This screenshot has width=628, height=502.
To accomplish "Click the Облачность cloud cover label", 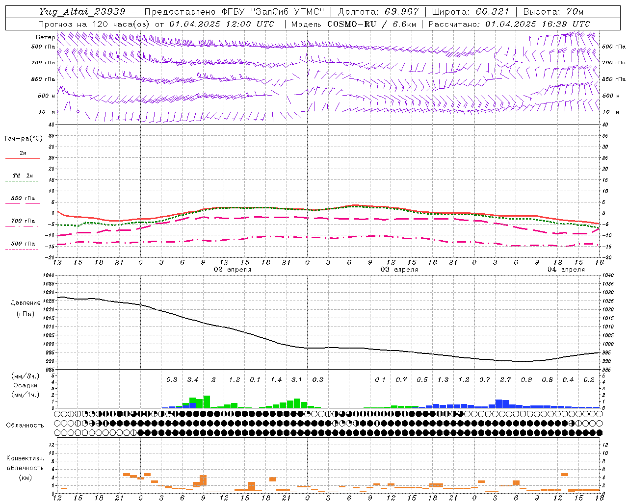I will 25,426.
